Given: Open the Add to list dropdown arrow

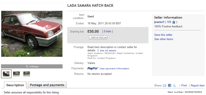Looking at the screenshot, I should tap(106, 37).
